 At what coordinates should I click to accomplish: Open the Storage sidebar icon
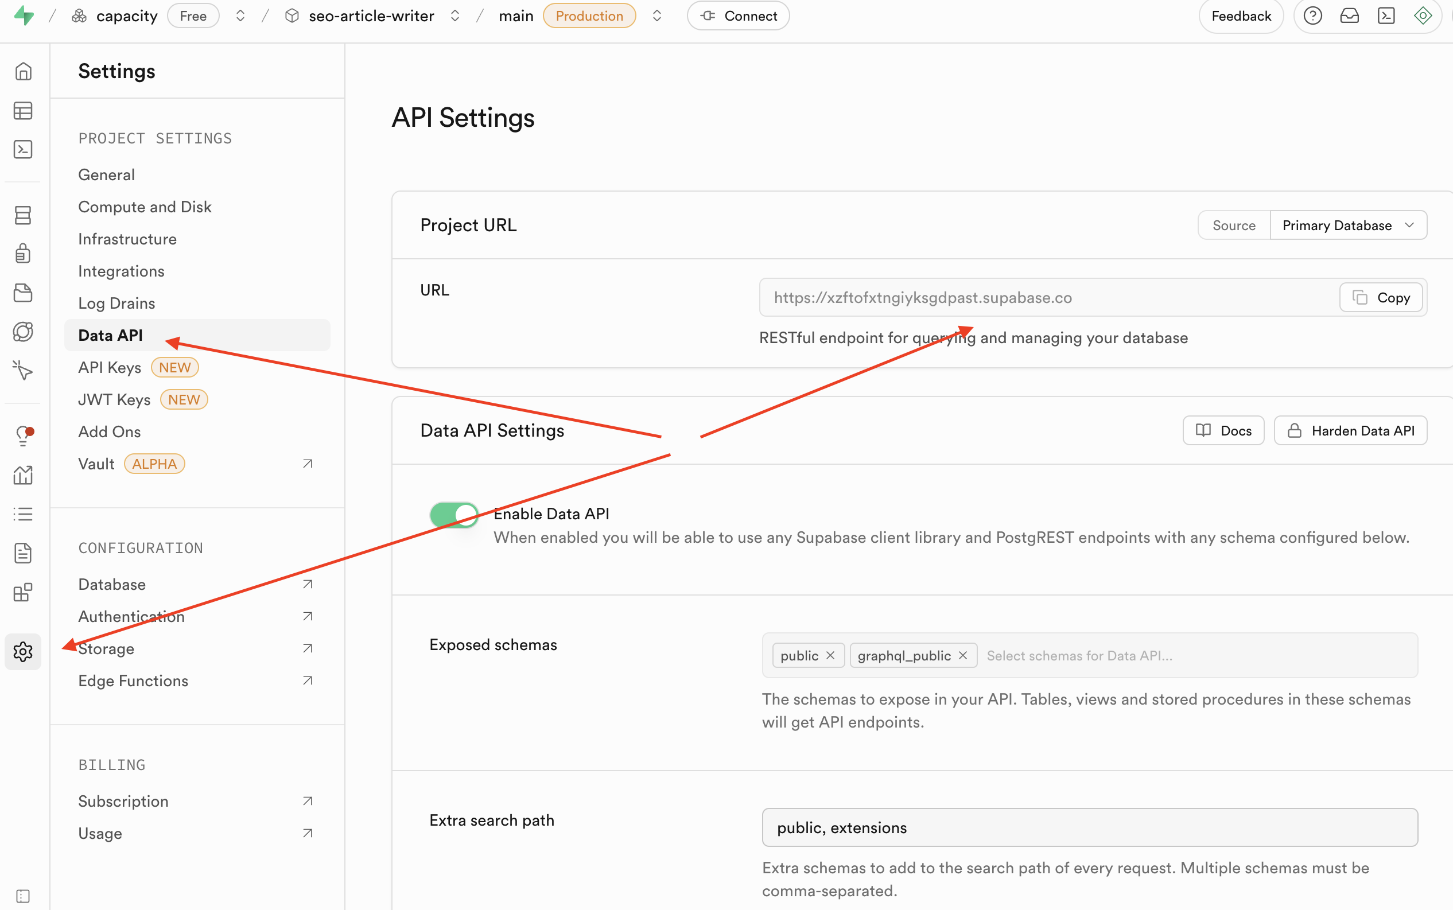coord(23,293)
